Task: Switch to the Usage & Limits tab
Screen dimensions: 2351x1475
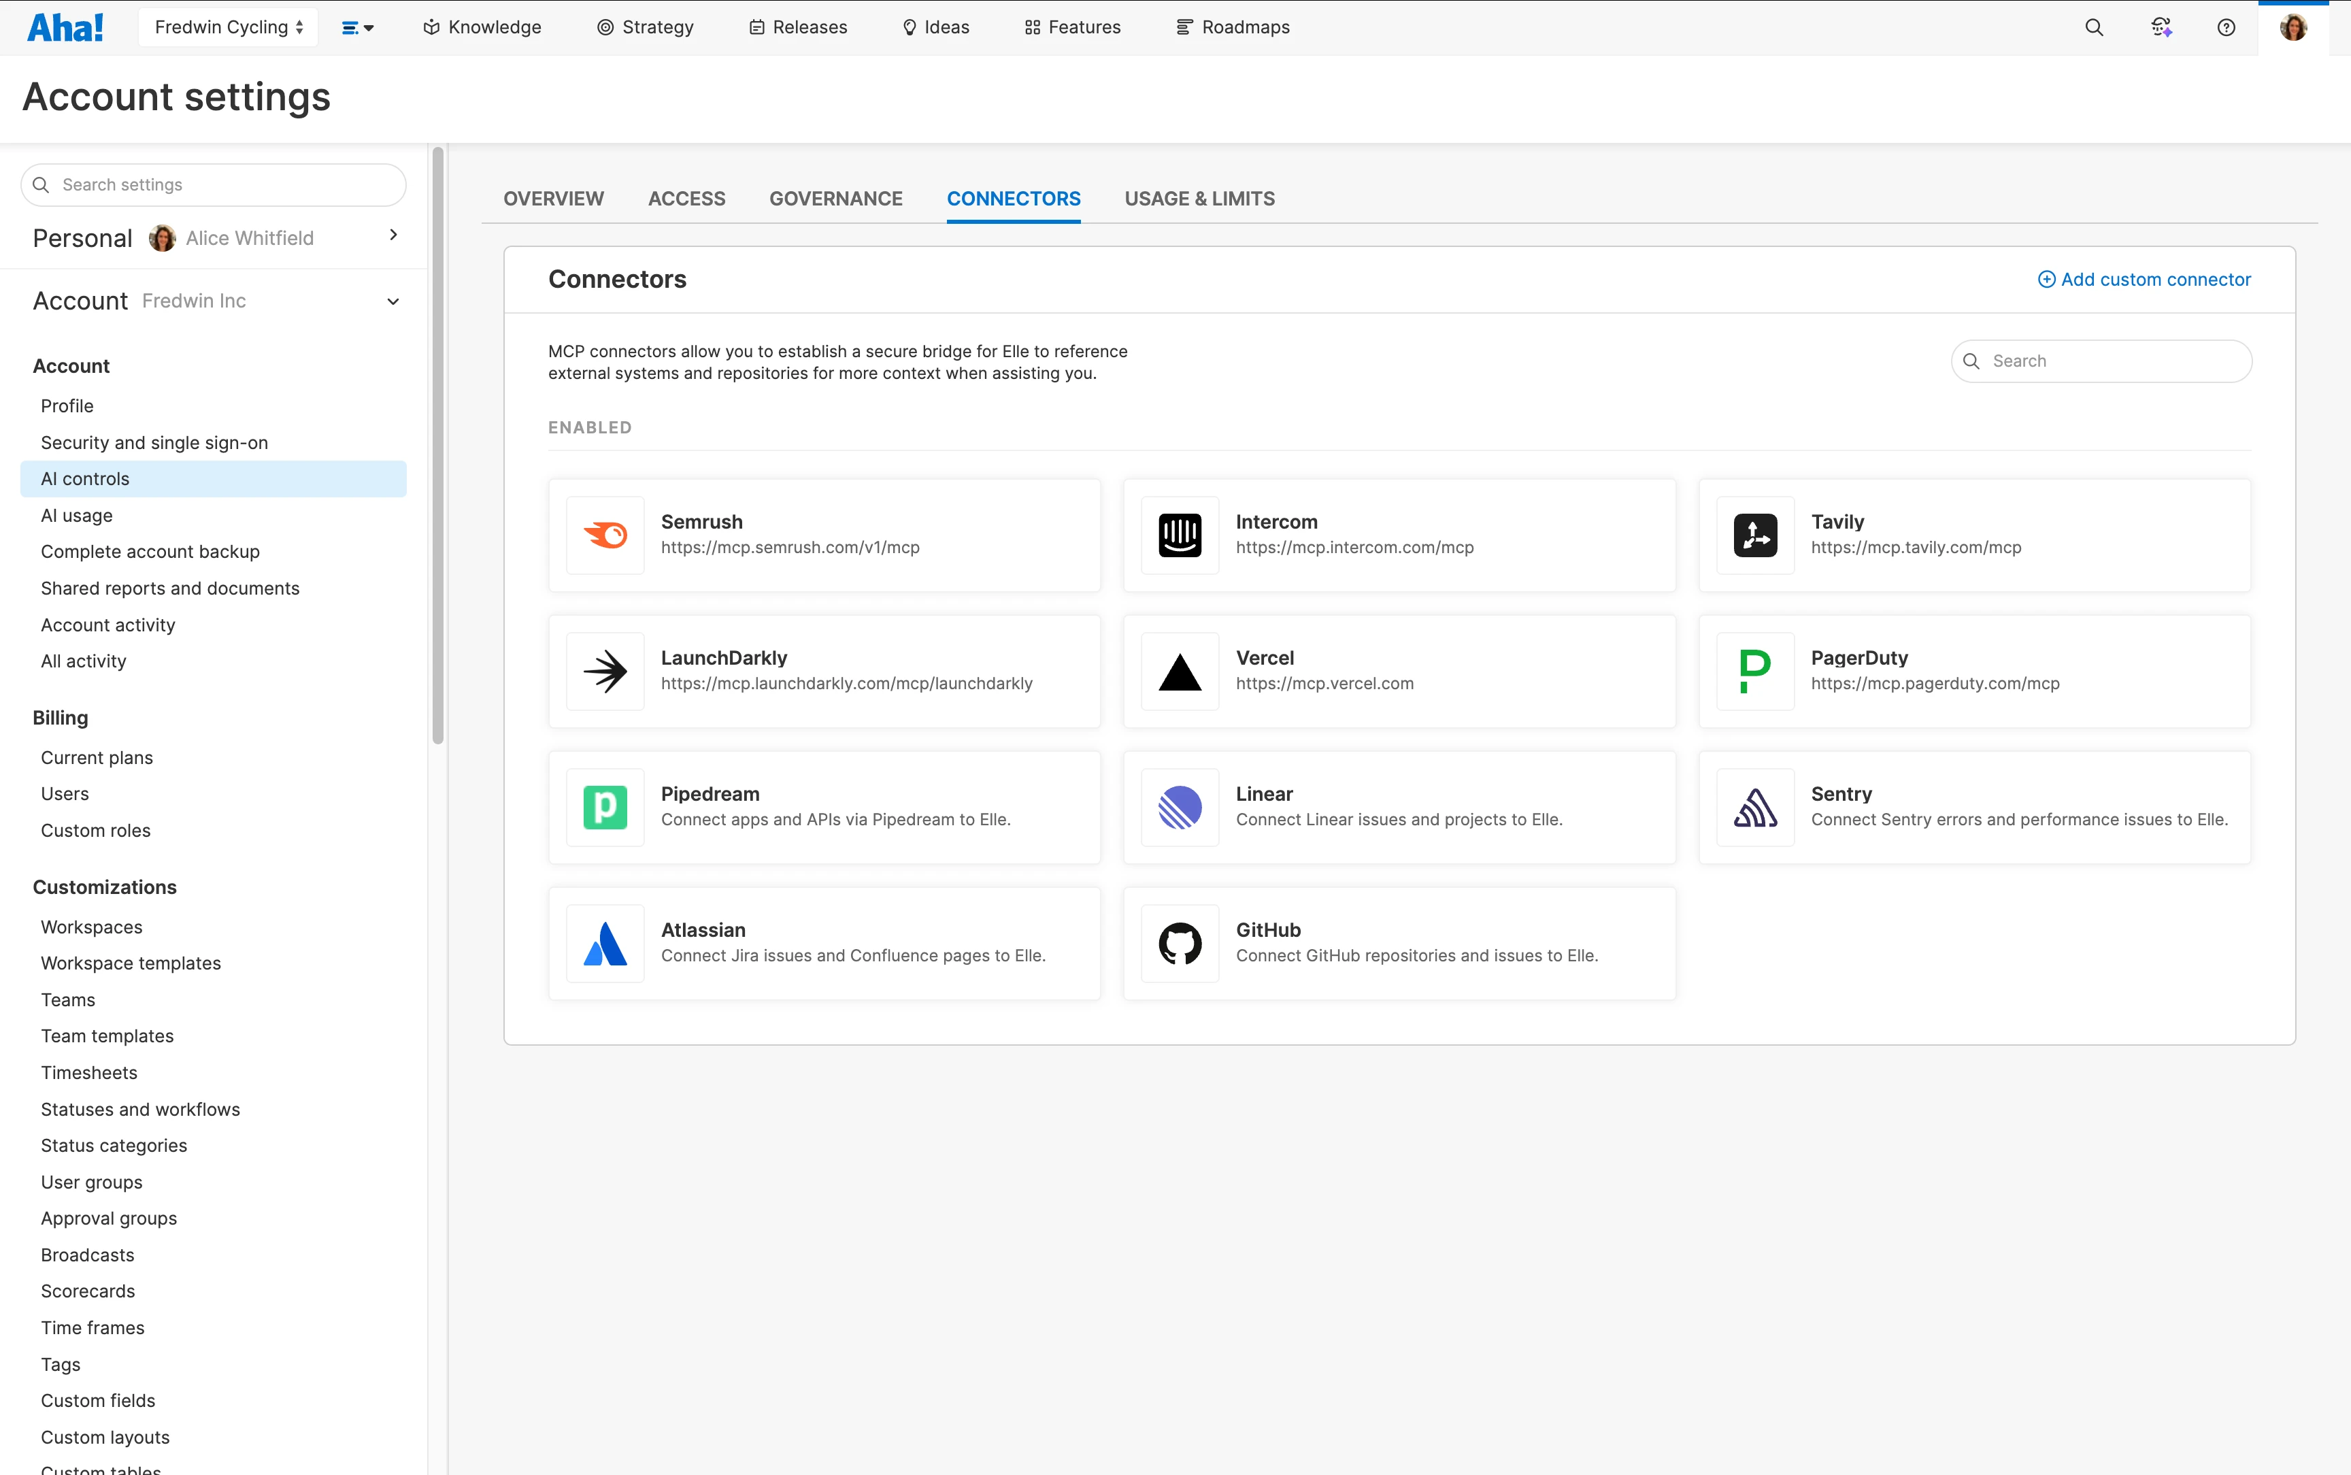Action: click(1199, 199)
